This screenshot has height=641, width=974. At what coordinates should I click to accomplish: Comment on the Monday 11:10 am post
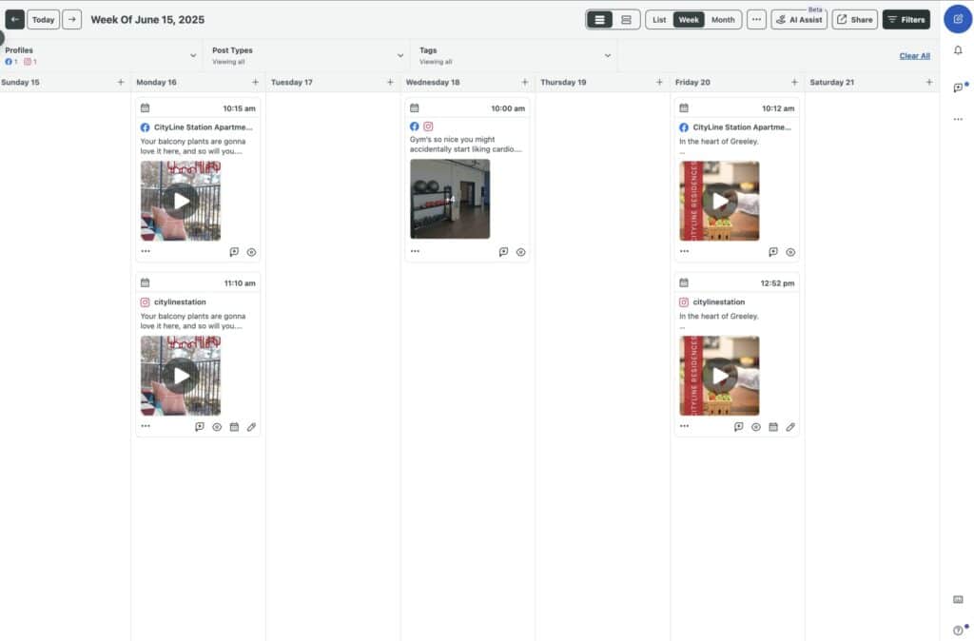coord(200,427)
